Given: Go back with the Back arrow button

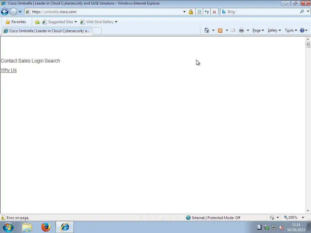Looking at the screenshot, I should (5, 12).
